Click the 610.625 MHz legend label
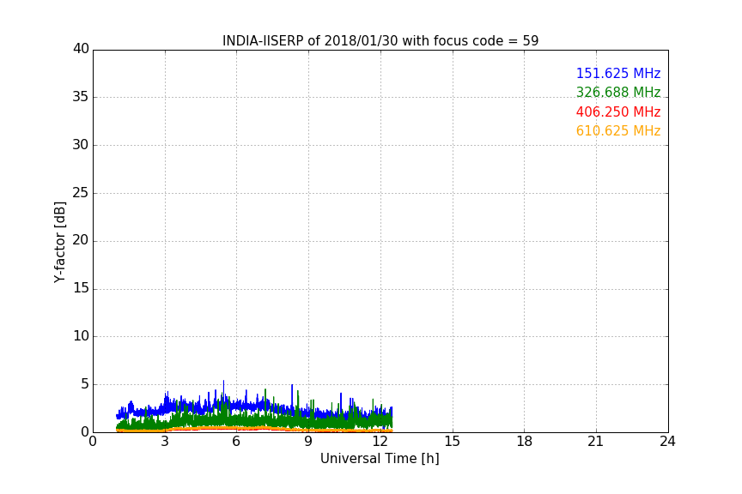The width and height of the screenshot is (742, 494). click(618, 130)
